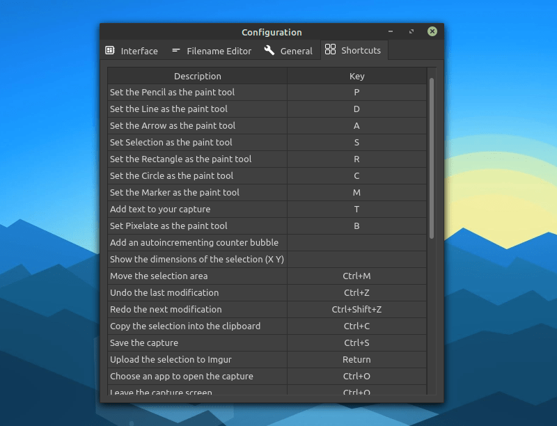
Task: Close the Configuration window
Action: [432, 31]
